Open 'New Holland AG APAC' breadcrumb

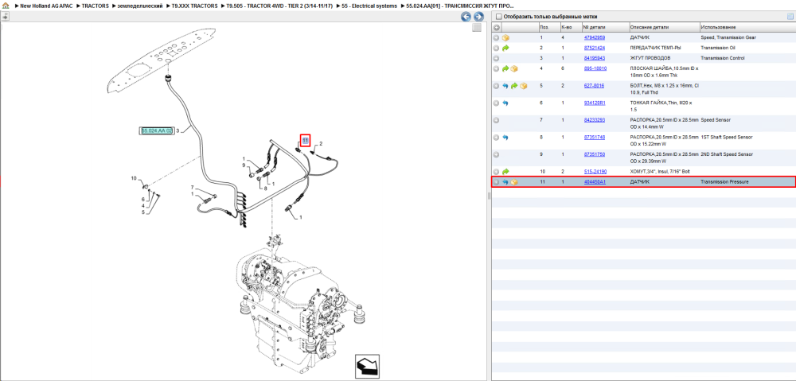[x=48, y=6]
